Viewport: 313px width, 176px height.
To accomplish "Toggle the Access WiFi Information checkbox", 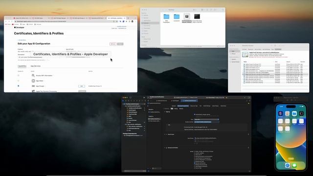I will pyautogui.click(x=19, y=75).
